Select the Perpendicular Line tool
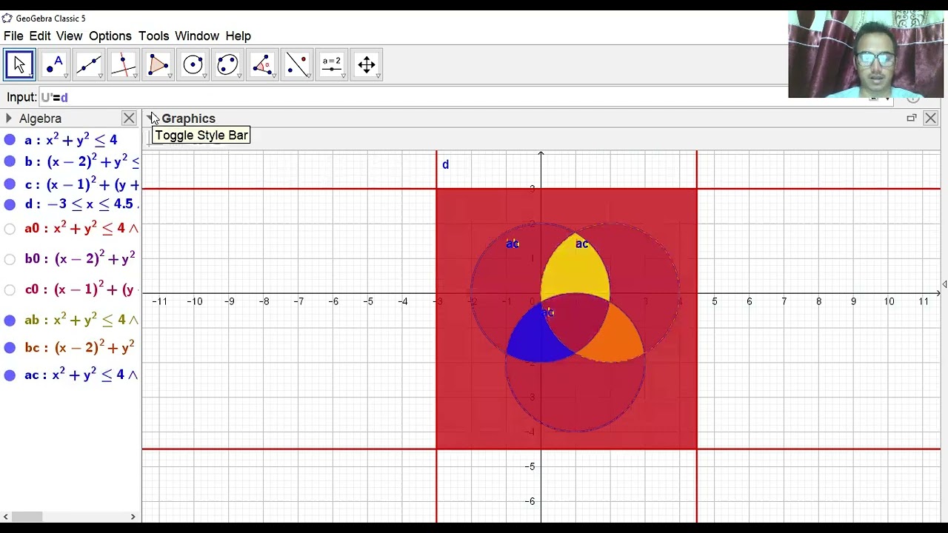The height and width of the screenshot is (533, 948). tap(123, 64)
